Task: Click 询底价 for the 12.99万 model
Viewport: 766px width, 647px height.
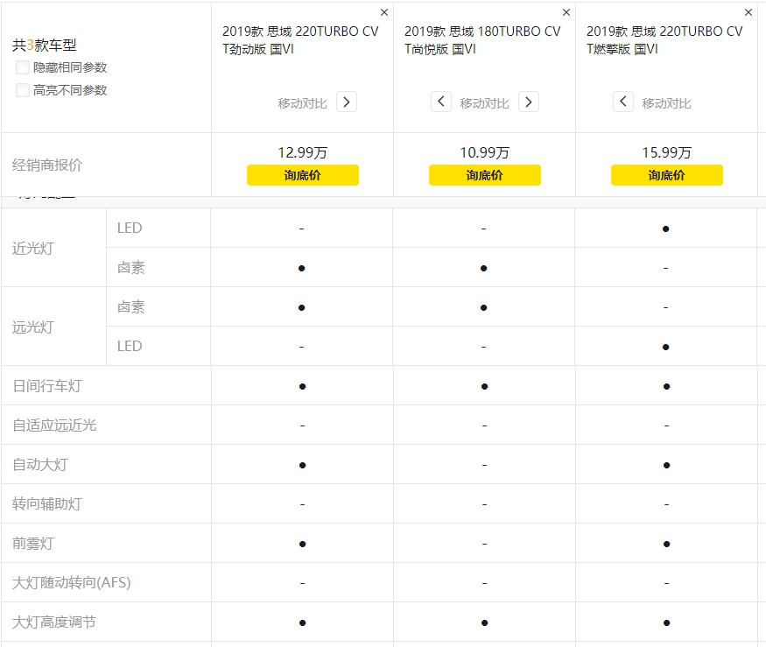Action: (302, 175)
